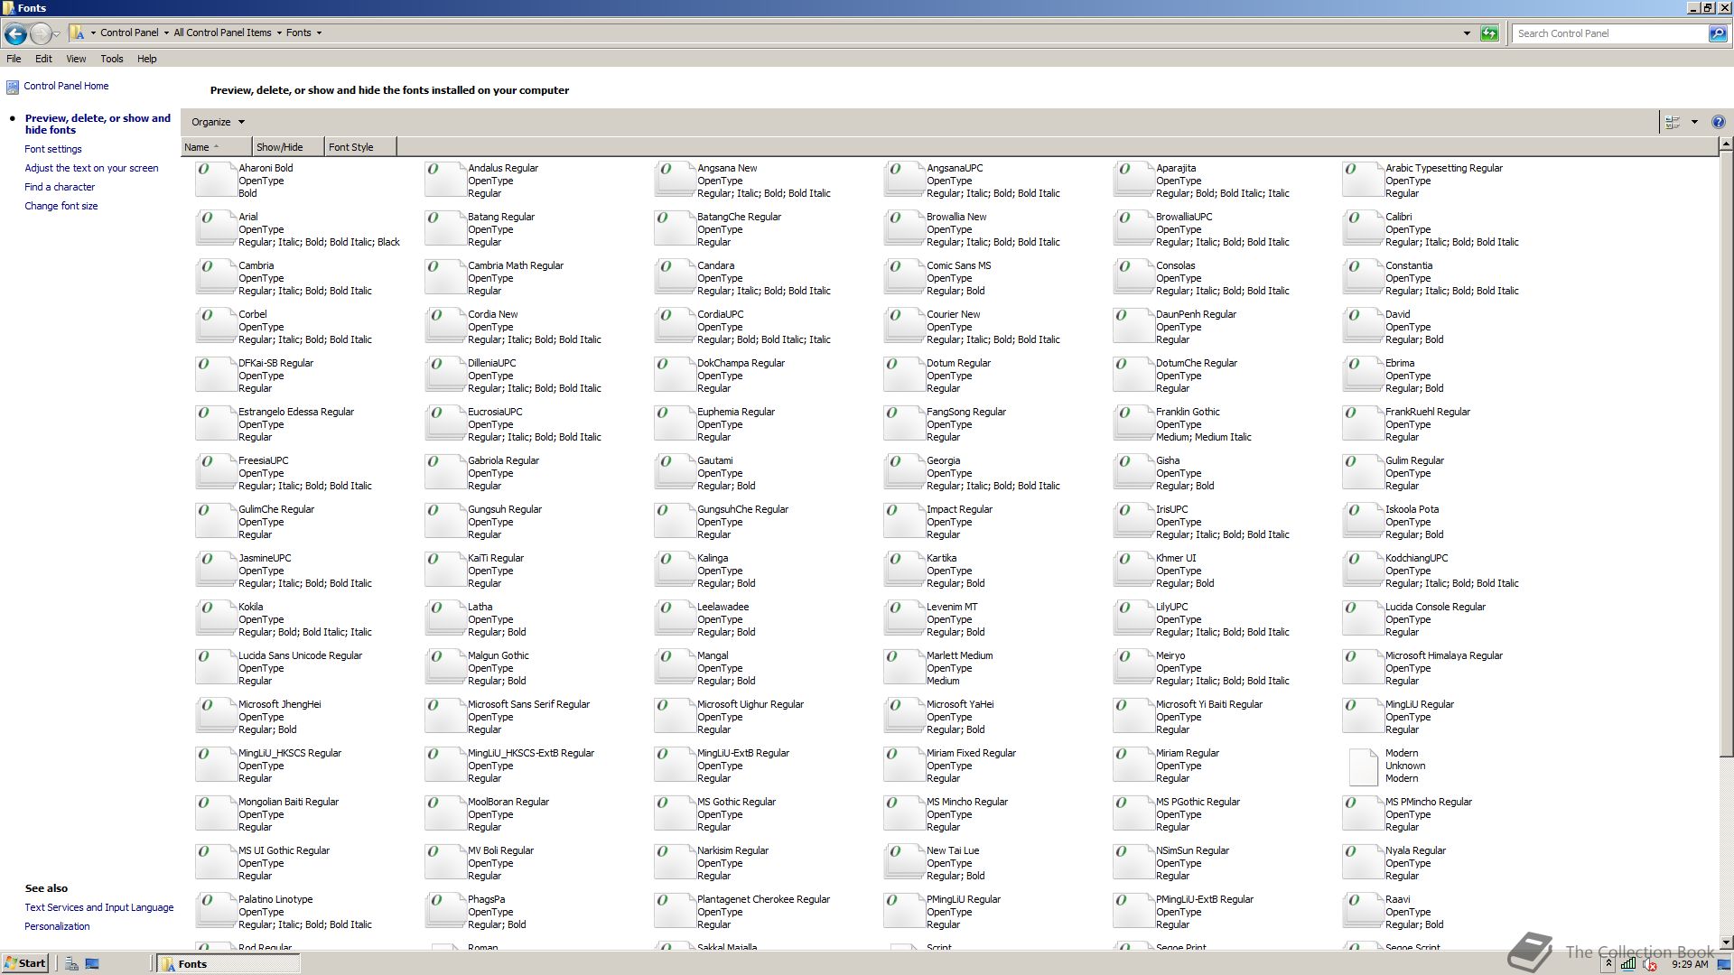The image size is (1734, 975).
Task: Open the Edit menu
Action: [43, 59]
